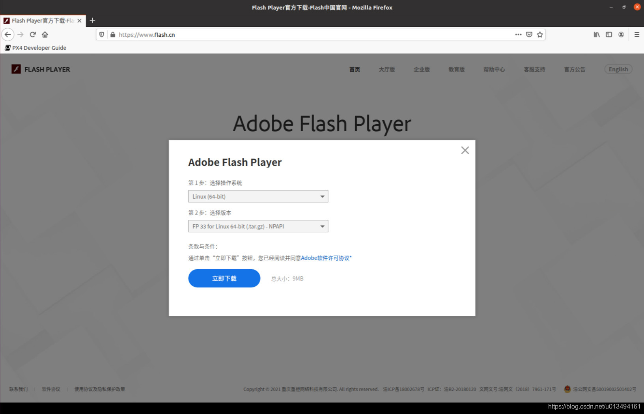Show tracking protection shield info

(x=102, y=35)
